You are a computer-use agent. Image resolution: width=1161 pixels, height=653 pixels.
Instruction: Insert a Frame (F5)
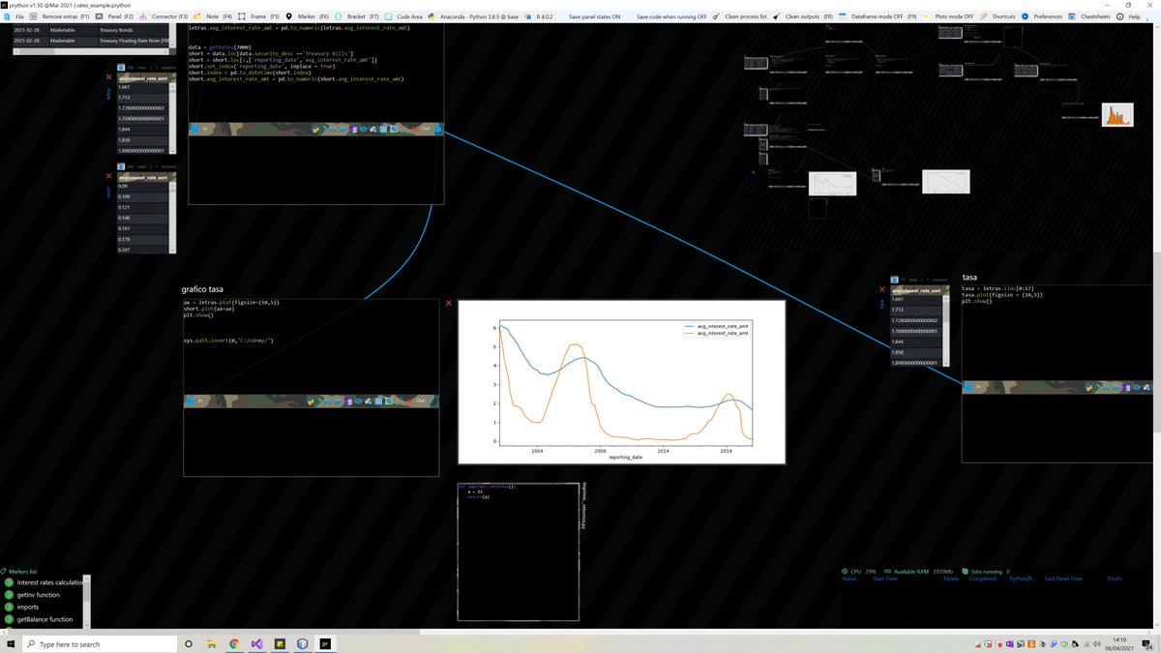pyautogui.click(x=258, y=16)
